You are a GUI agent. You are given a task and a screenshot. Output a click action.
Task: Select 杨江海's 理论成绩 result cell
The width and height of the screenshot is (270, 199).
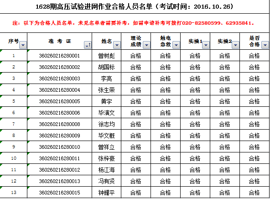point(136,169)
